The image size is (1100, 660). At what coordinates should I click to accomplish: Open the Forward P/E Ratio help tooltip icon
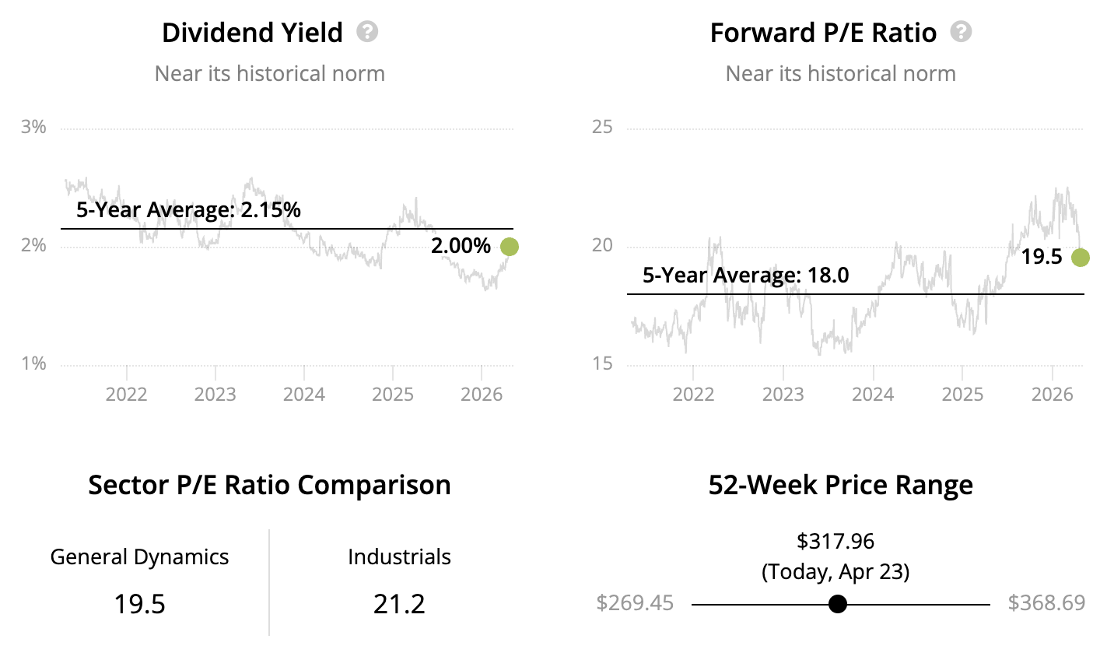click(x=962, y=32)
